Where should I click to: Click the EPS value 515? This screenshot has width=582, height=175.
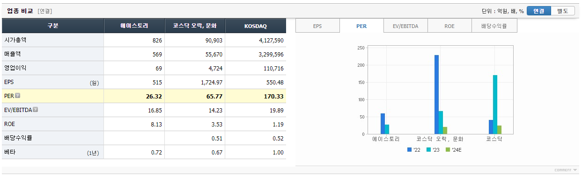[157, 83]
